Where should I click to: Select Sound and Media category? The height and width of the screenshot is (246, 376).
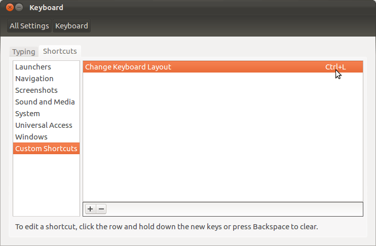point(45,102)
